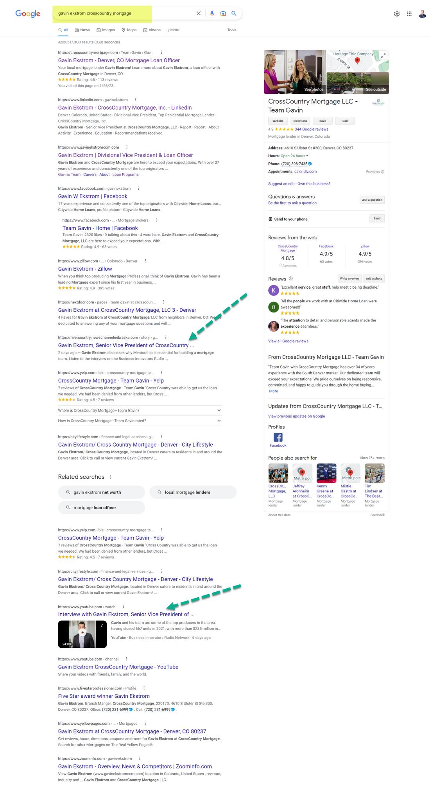
Task: Open three-dot menu for the fivestarprofessional.com result
Action: coord(144,688)
